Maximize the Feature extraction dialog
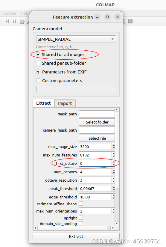This screenshot has width=166, height=247. click(x=107, y=17)
